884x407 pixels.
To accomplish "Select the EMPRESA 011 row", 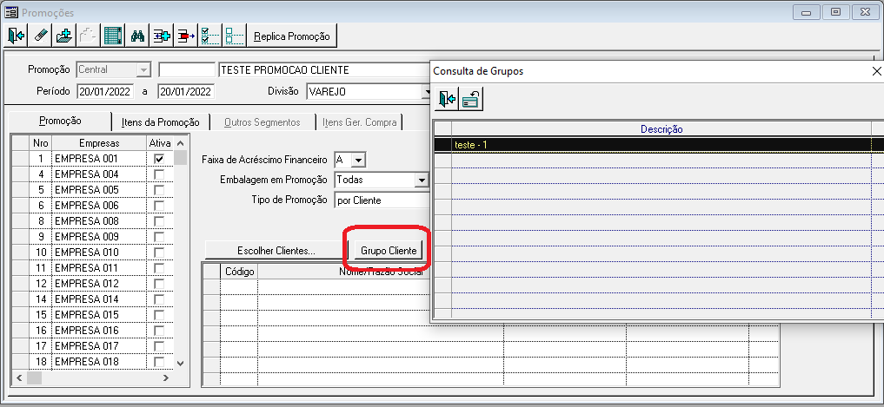I will tap(93, 268).
